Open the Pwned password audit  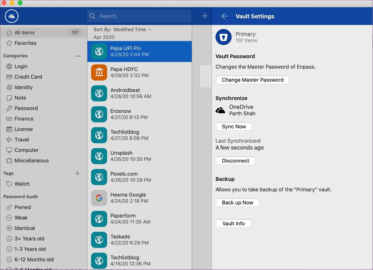tap(43, 207)
